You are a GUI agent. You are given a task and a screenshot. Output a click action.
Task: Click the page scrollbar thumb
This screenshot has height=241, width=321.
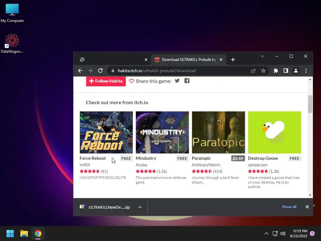tap(310, 104)
